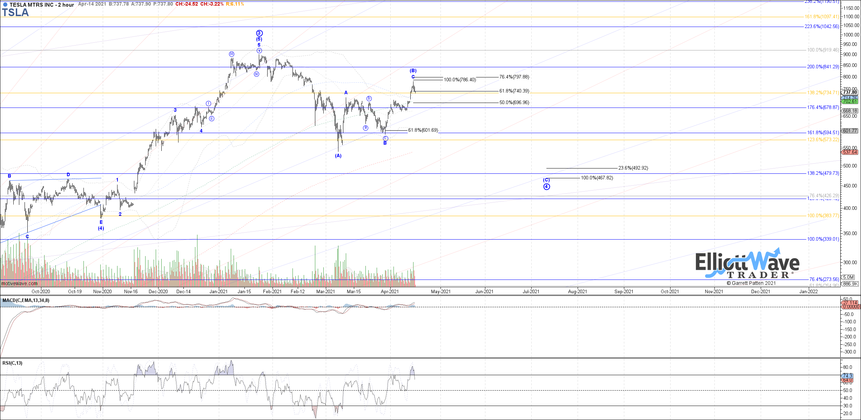Select the 601.77 price axis tag

click(x=850, y=131)
